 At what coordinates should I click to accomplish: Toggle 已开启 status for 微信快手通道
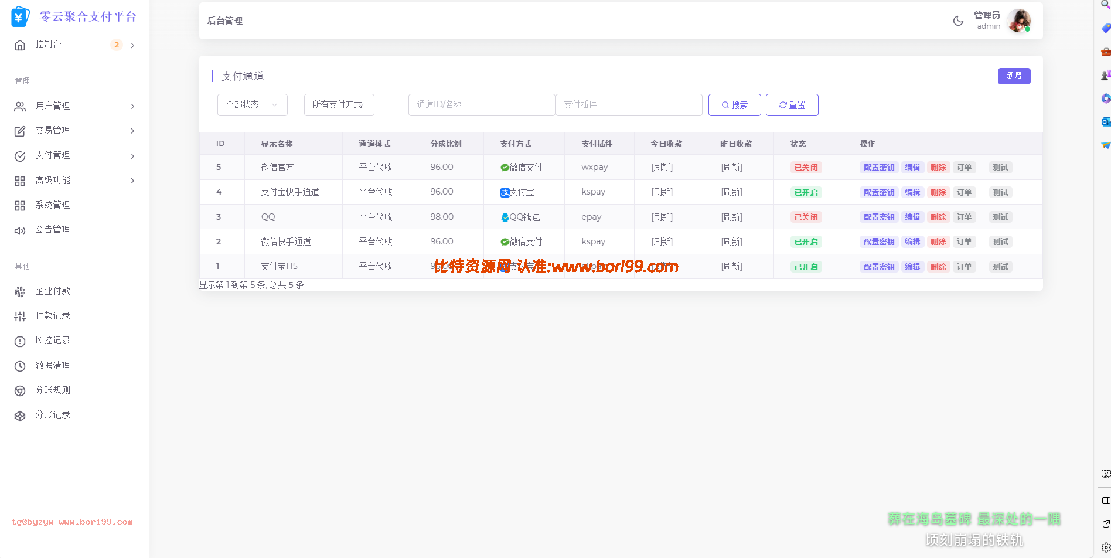click(806, 241)
